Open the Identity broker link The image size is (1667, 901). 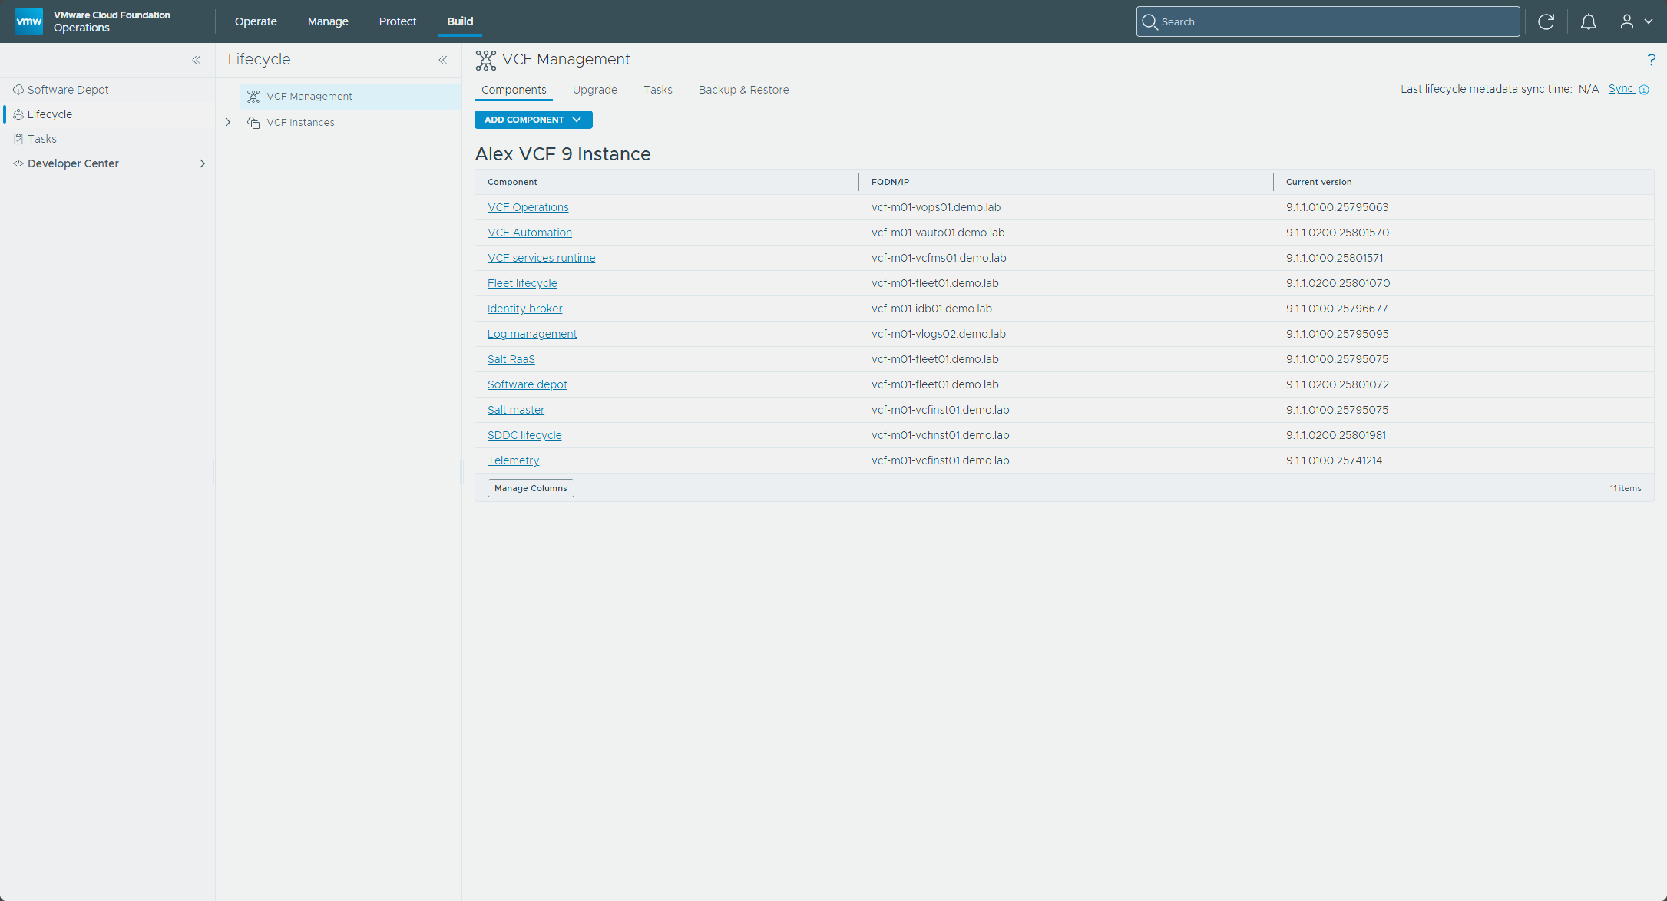[525, 309]
